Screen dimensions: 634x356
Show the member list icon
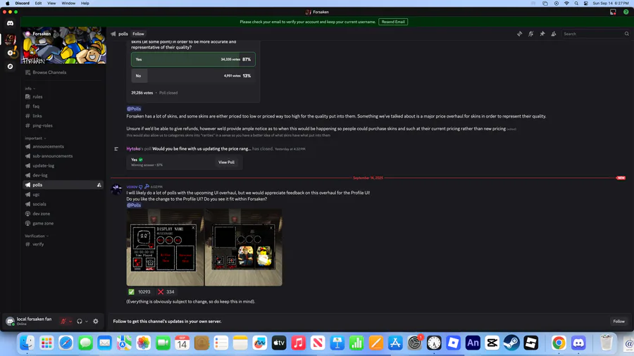click(x=554, y=34)
